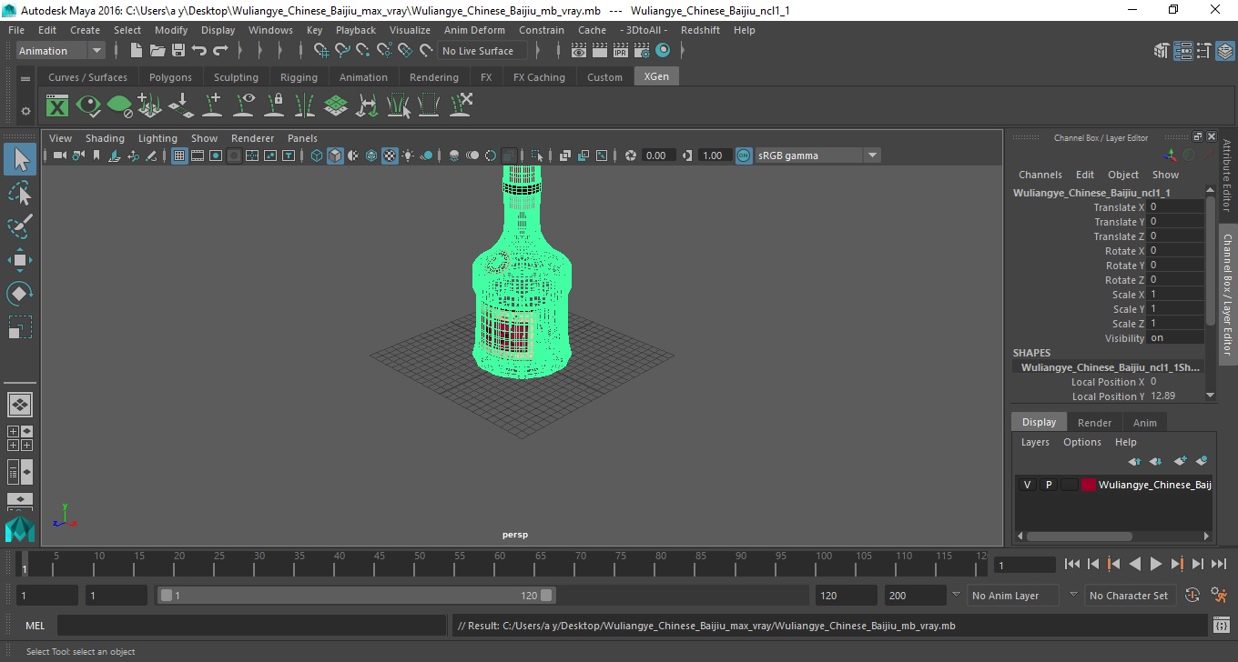Toggle view color management ON button
Image resolution: width=1238 pixels, height=662 pixels.
pos(744,155)
